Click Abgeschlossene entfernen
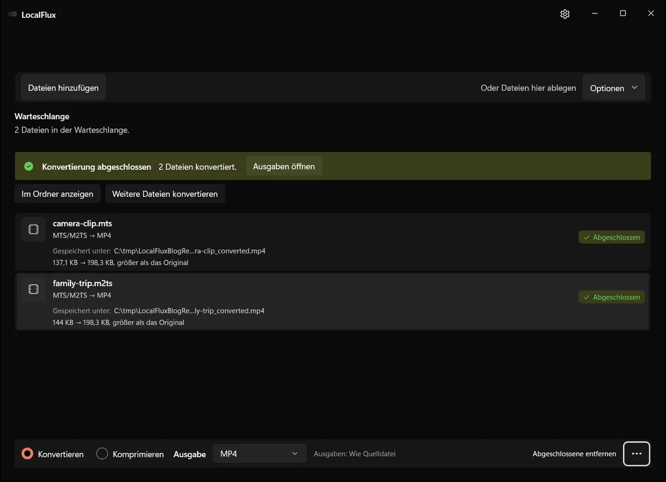This screenshot has width=666, height=482. 574,454
